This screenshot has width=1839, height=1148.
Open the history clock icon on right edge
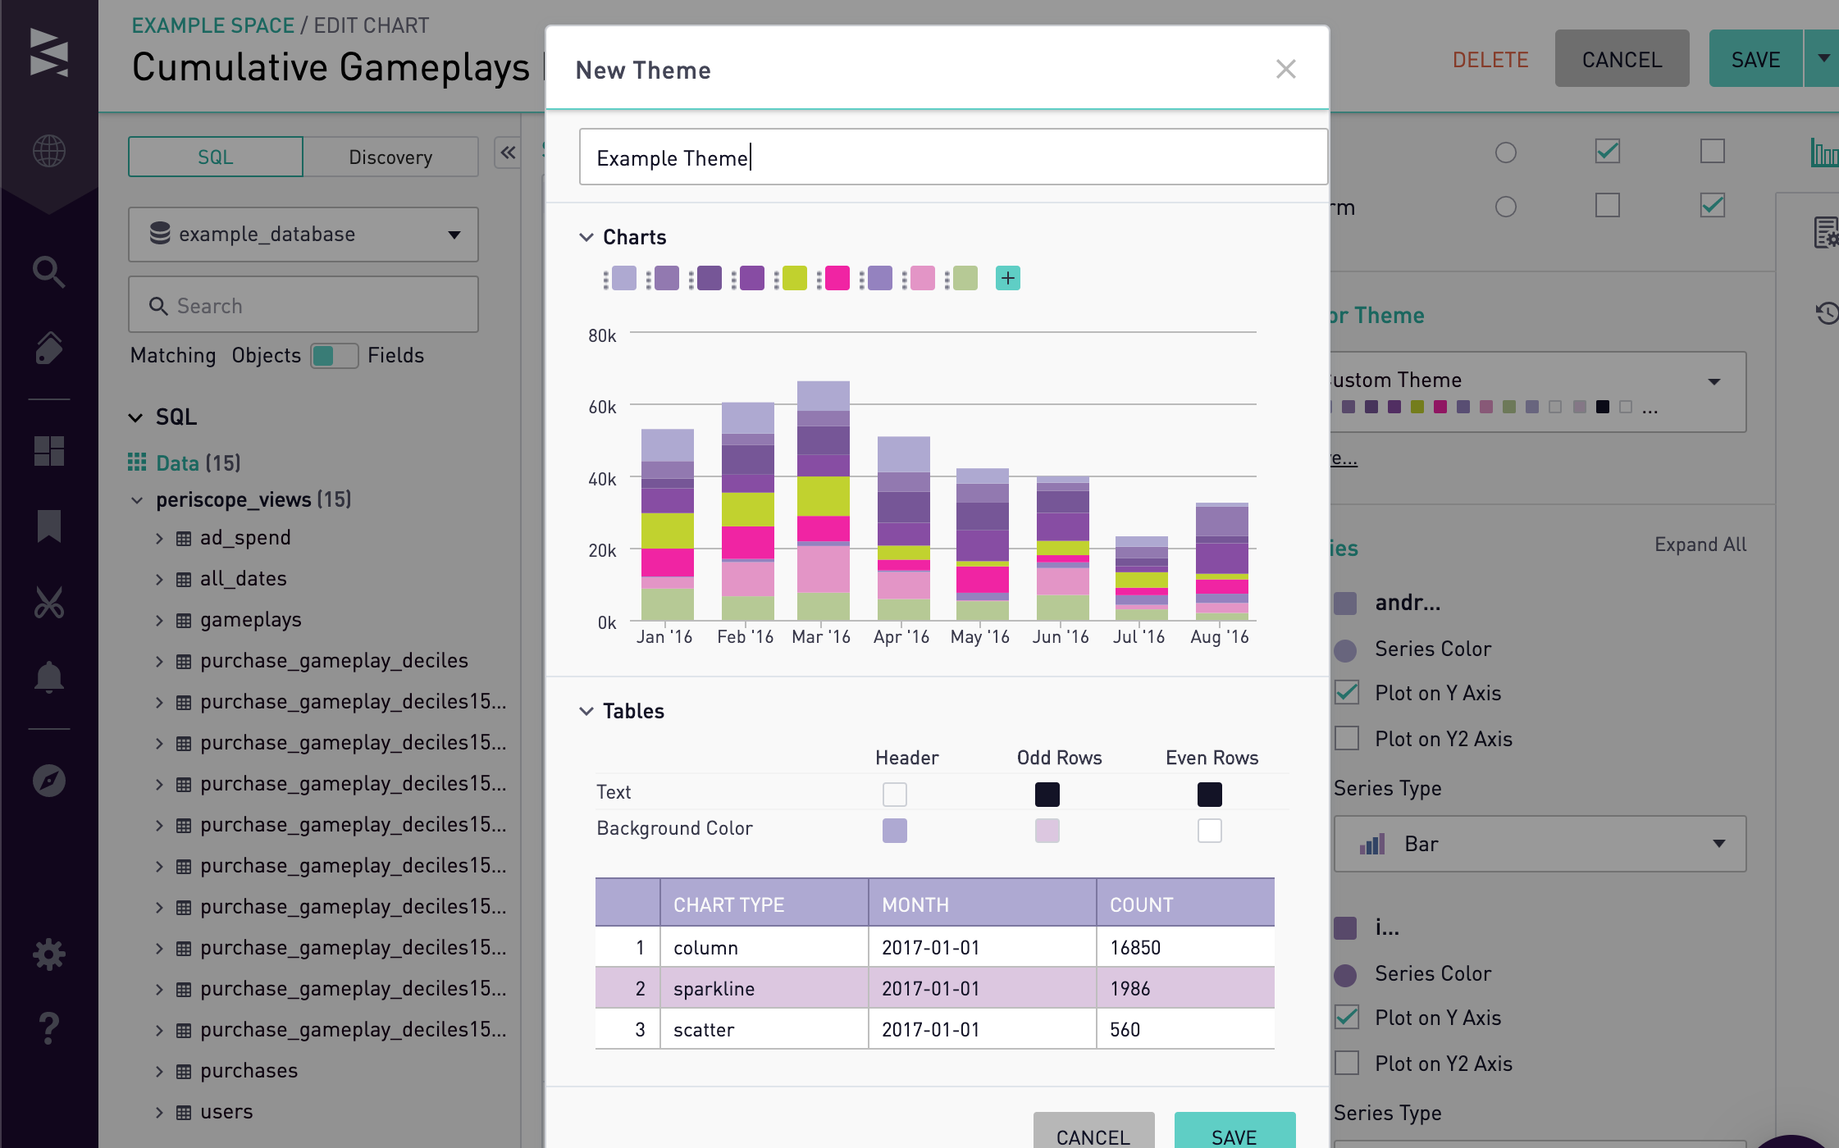coord(1827,312)
